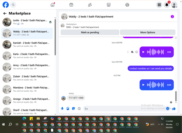
Task: Click Waldy's avatar beside message
Action: (x=63, y=98)
